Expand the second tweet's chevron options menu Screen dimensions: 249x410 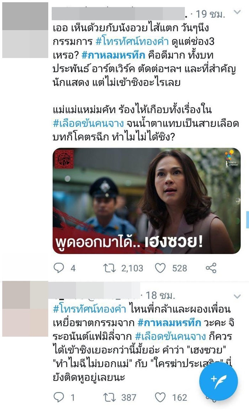click(x=237, y=296)
